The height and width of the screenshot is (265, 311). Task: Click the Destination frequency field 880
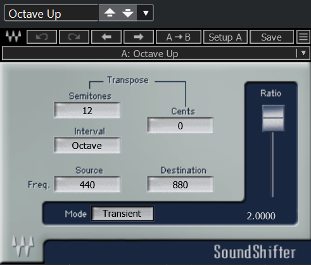pos(180,184)
